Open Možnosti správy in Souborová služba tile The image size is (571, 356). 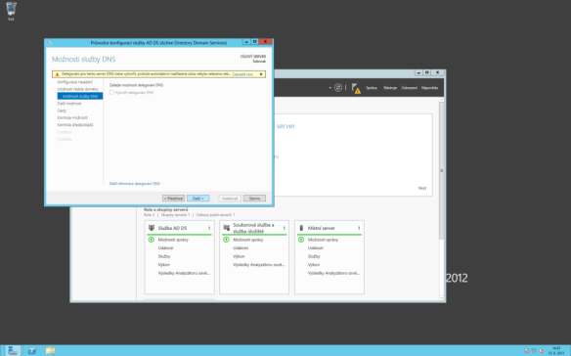coord(248,240)
